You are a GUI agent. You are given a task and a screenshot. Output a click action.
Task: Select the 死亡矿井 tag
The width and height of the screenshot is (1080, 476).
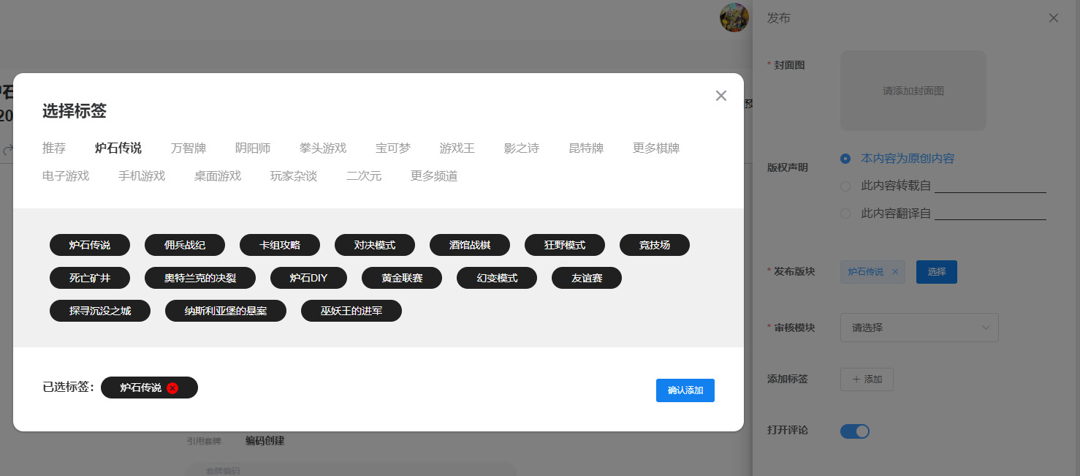pyautogui.click(x=90, y=278)
